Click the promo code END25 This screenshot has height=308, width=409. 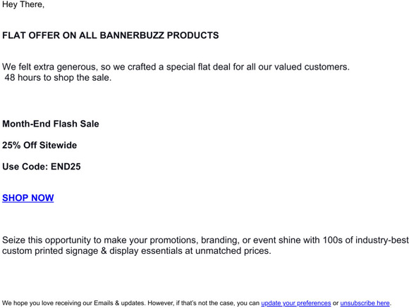pos(66,167)
